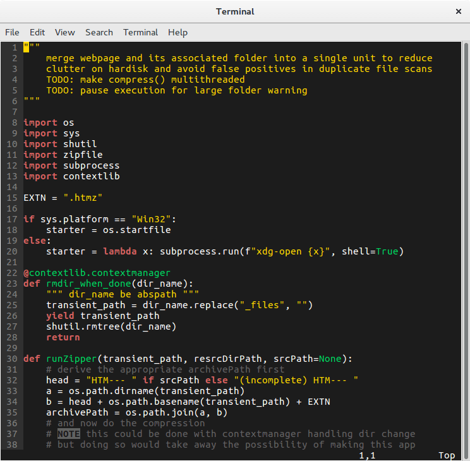Click the 'clutter on hardisk' docstring line
The height and width of the screenshot is (461, 470).
point(239,69)
